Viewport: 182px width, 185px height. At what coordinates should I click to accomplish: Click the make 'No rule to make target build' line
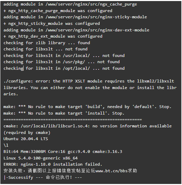pos(88,107)
